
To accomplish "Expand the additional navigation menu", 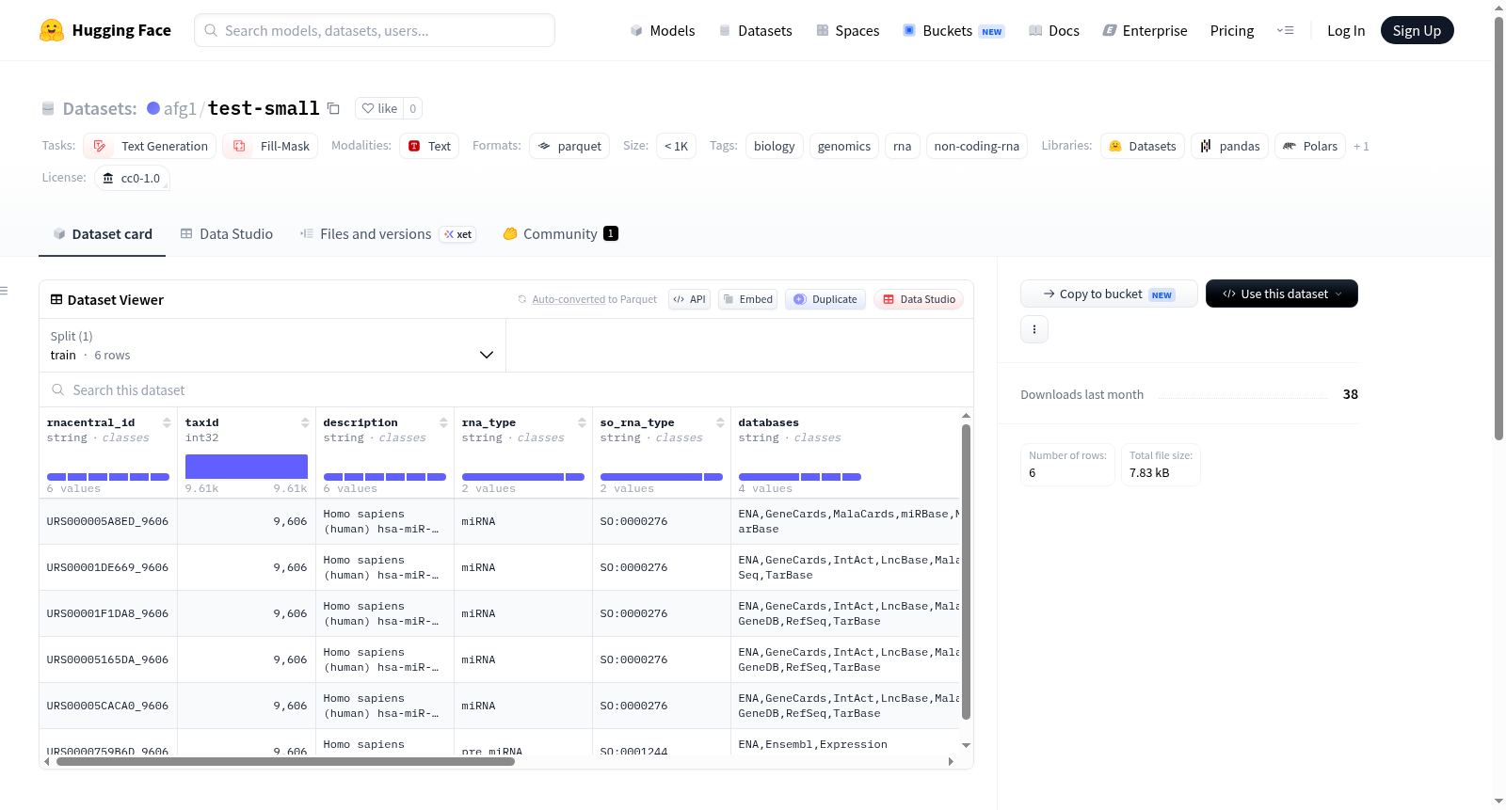I will tap(1285, 30).
